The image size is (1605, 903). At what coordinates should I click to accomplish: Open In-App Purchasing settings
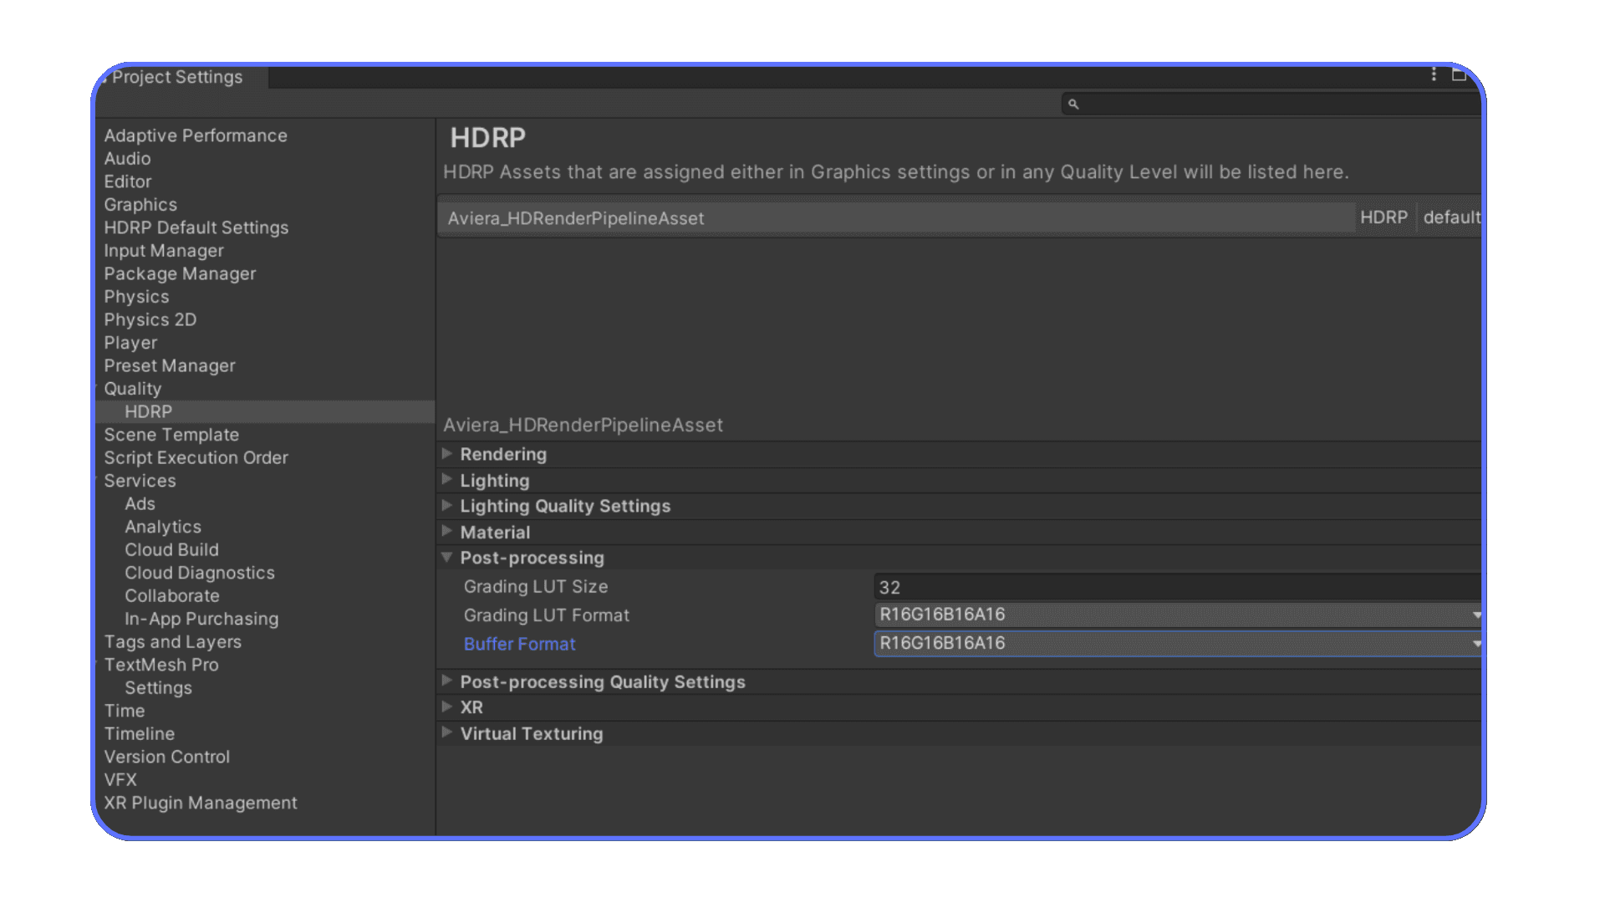tap(201, 619)
